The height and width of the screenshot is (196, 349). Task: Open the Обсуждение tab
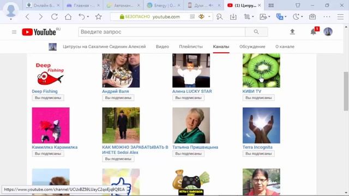[252, 47]
